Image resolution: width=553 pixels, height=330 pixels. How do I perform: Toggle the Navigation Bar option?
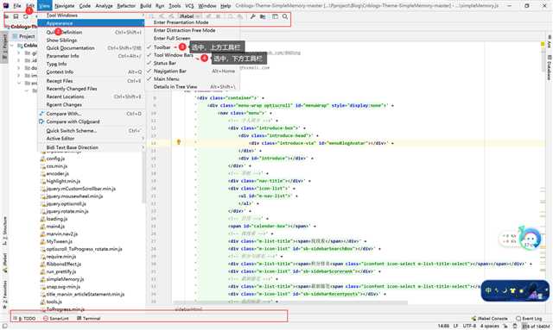[193, 71]
